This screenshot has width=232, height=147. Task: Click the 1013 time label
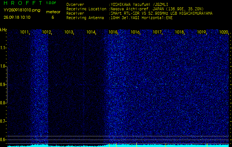[x=69, y=32]
